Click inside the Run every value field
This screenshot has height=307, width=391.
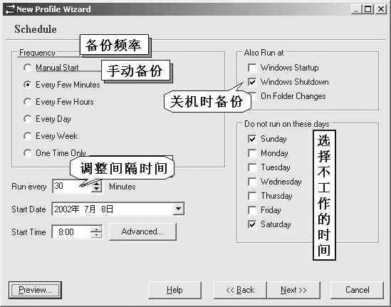[x=71, y=187]
